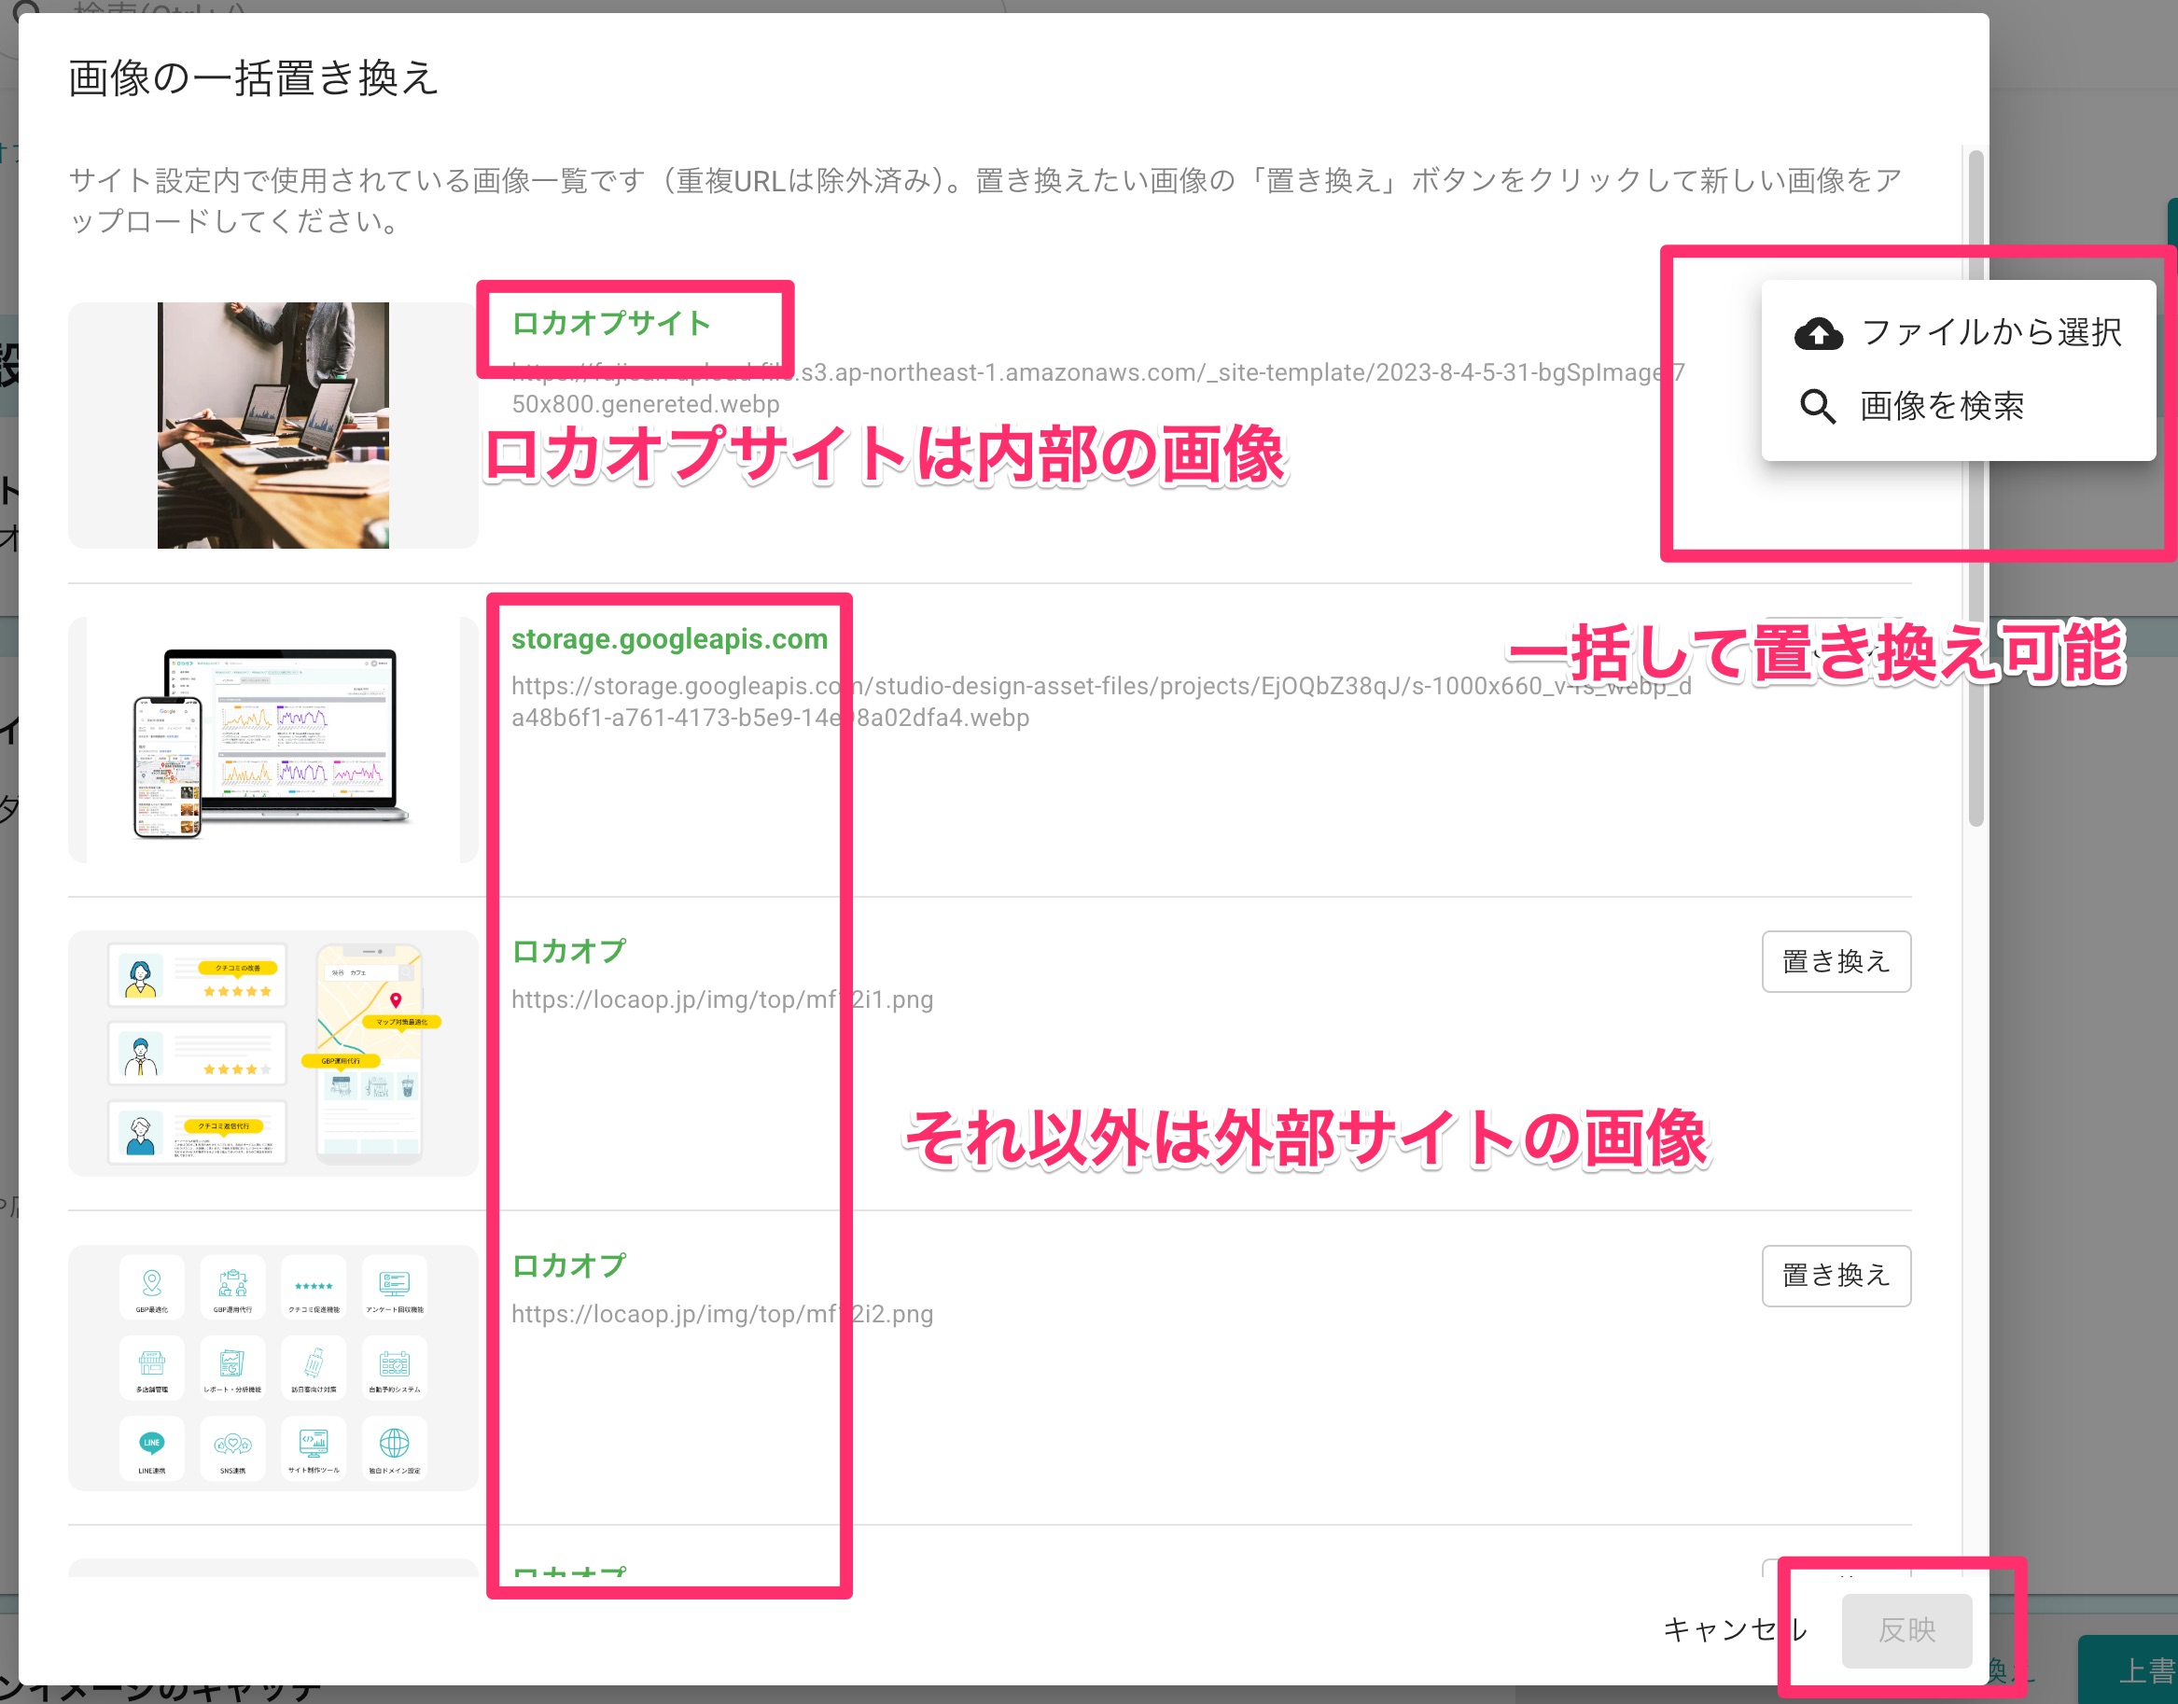
Task: Choose 画像を検索 menu entry
Action: (x=1959, y=406)
